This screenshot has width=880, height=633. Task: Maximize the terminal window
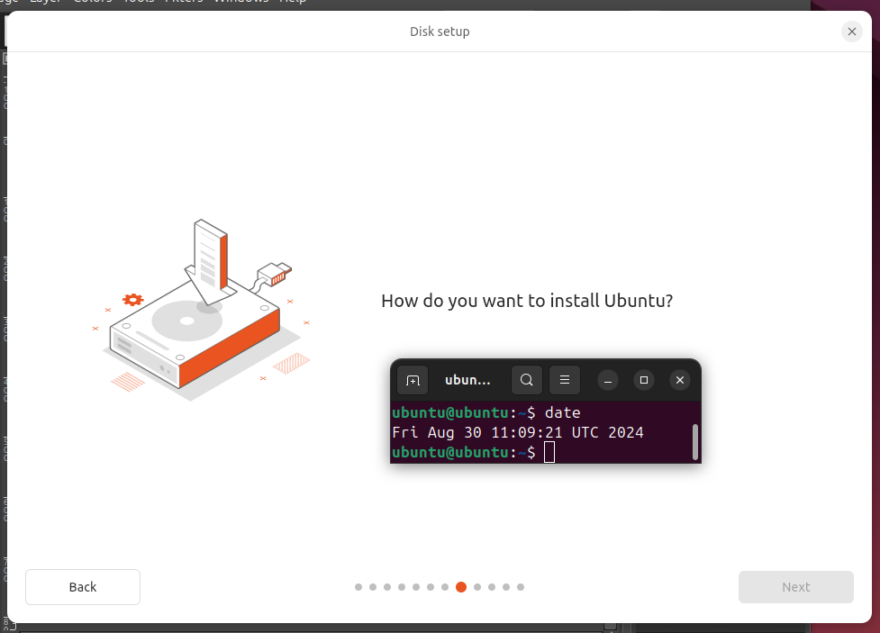tap(644, 380)
